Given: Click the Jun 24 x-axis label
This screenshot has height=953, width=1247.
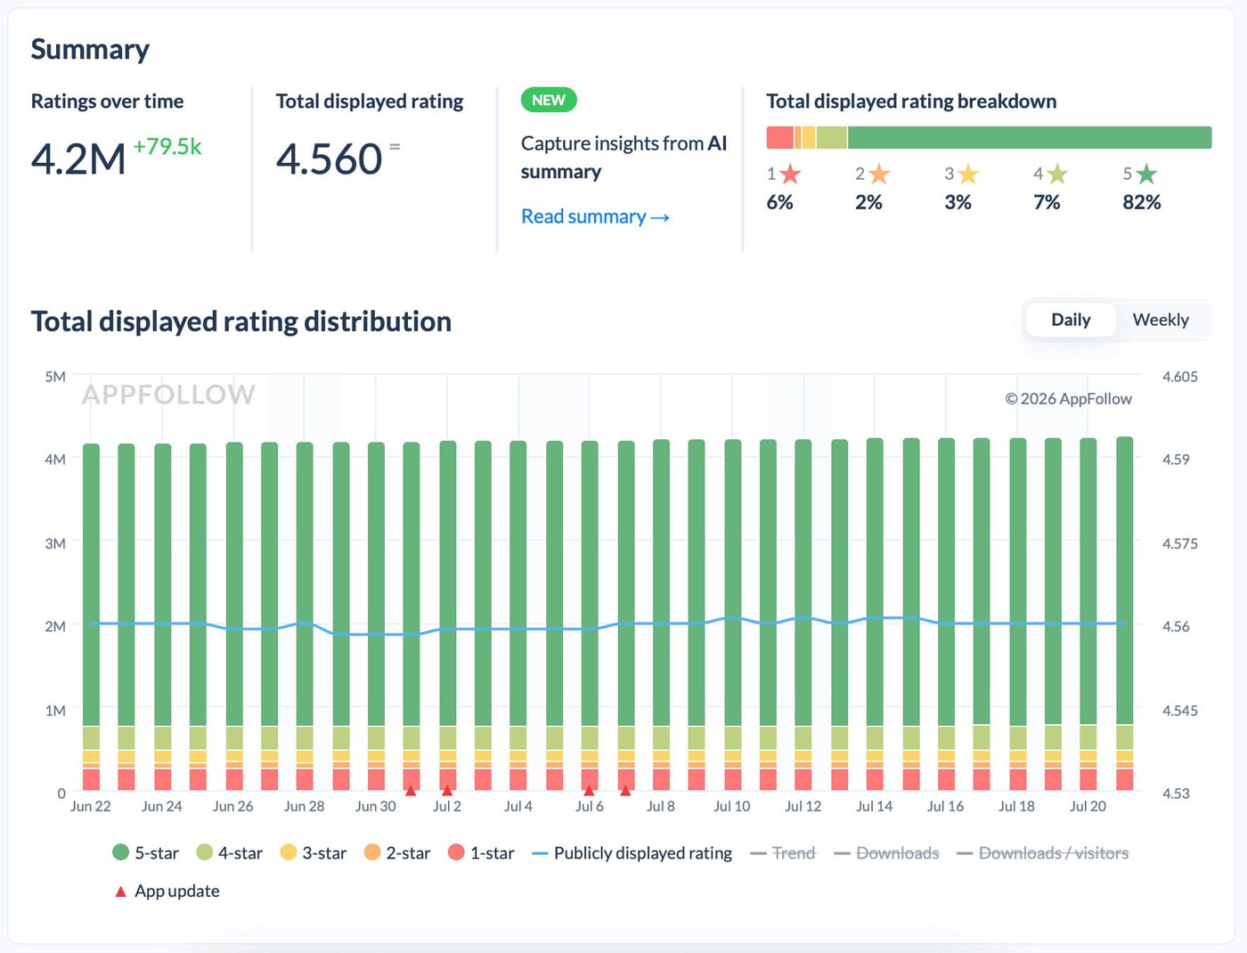Looking at the screenshot, I should [161, 806].
